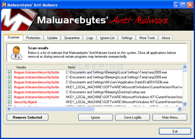Toggle the checkbox for the Security.Hijack row
This screenshot has height=139, width=195.
click(x=10, y=102)
